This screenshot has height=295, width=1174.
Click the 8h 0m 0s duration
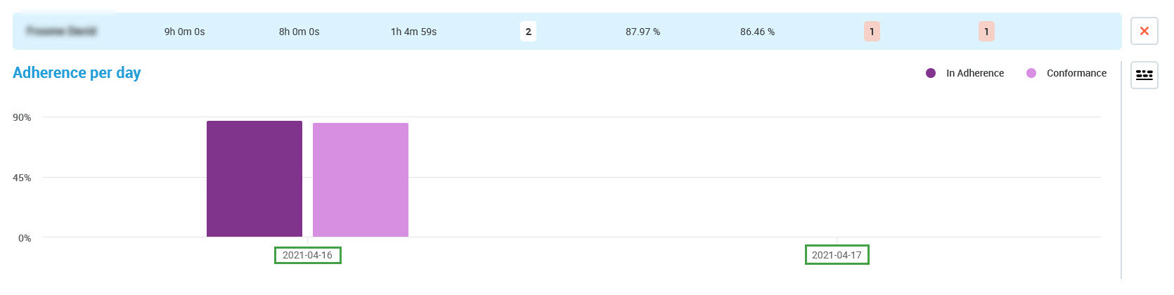click(299, 32)
